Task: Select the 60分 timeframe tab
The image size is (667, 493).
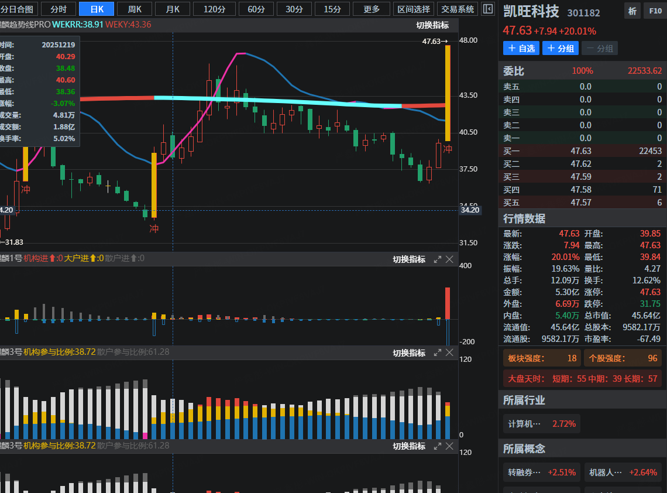Action: pyautogui.click(x=256, y=9)
